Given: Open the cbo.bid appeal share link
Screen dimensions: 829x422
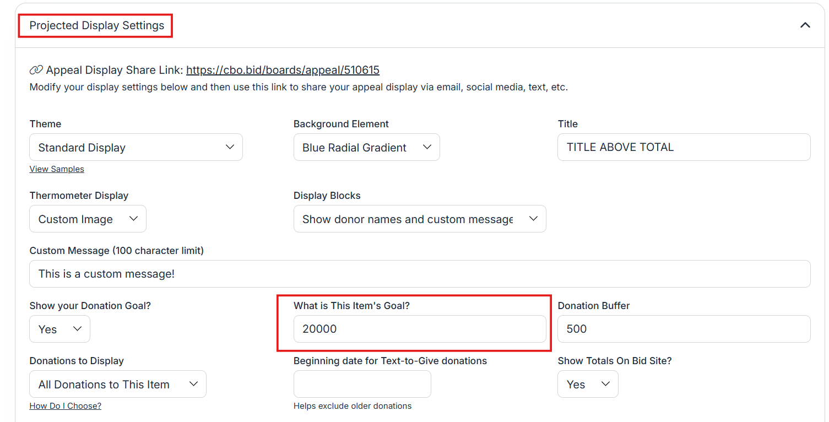Looking at the screenshot, I should (x=283, y=70).
